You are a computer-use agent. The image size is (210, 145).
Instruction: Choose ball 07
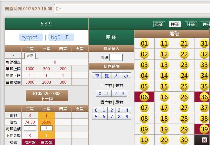coord(144,108)
